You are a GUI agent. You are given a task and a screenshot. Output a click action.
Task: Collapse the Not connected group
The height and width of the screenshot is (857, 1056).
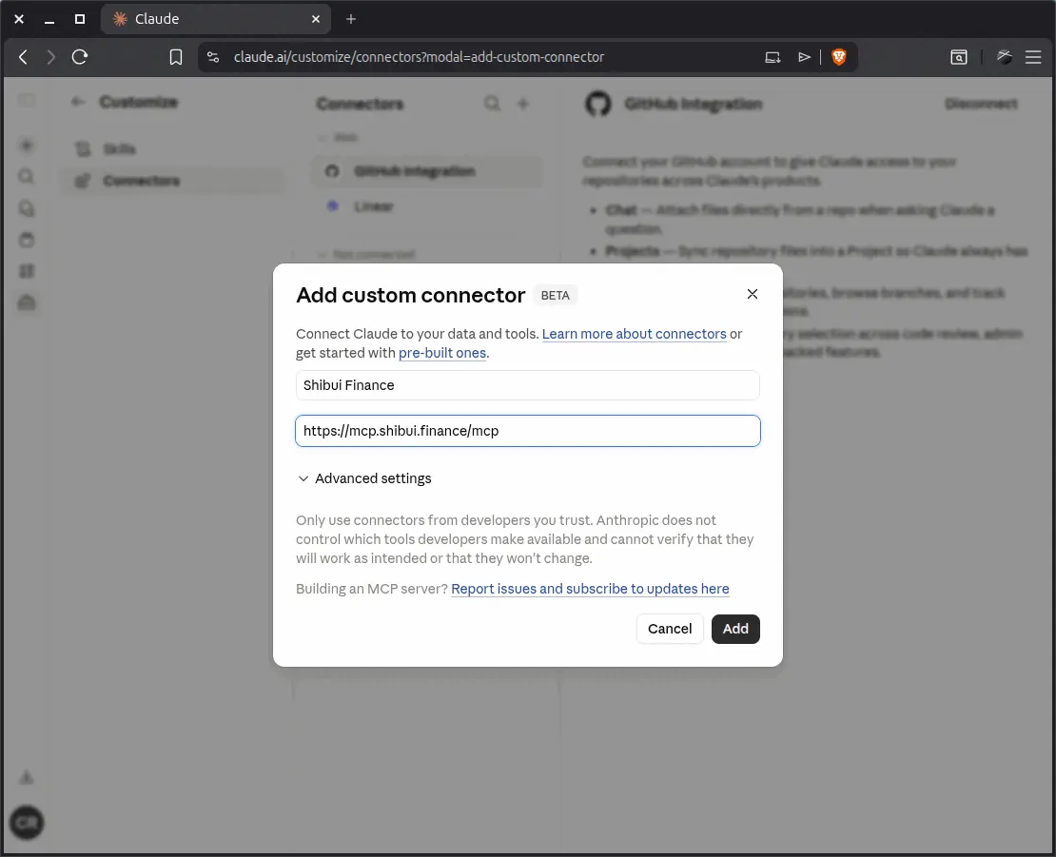[366, 255]
